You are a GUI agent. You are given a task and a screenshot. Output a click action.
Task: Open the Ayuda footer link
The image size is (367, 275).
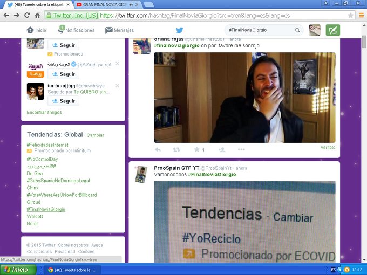(97, 245)
